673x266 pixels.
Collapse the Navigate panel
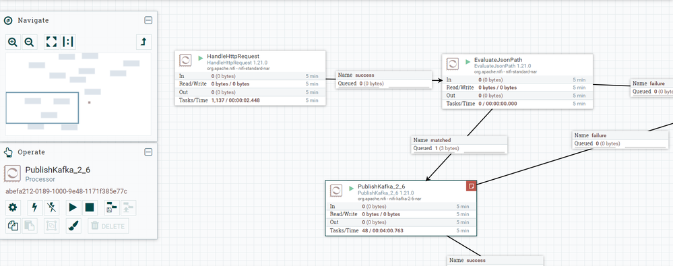click(148, 20)
